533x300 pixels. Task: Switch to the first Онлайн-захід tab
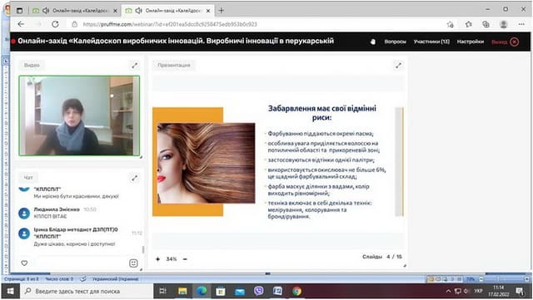coord(76,11)
